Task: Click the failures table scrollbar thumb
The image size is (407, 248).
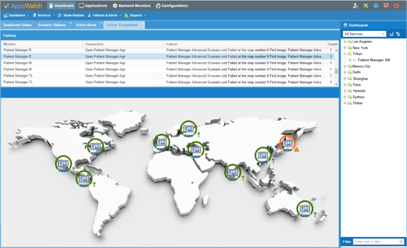Action: tap(336, 71)
